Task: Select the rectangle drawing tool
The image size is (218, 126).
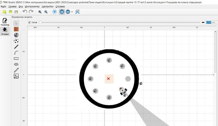Action: click(16, 58)
